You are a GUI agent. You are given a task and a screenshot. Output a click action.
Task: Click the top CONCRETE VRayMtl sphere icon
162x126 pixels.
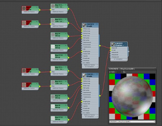(84, 25)
